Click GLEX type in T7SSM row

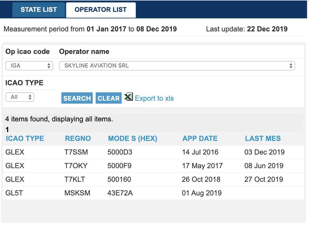click(x=15, y=152)
